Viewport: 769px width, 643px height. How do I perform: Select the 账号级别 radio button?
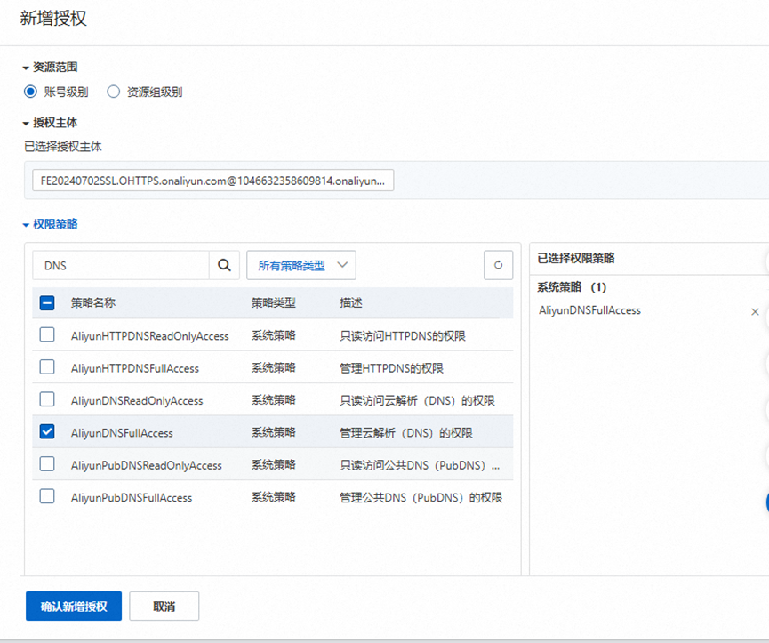coord(30,92)
